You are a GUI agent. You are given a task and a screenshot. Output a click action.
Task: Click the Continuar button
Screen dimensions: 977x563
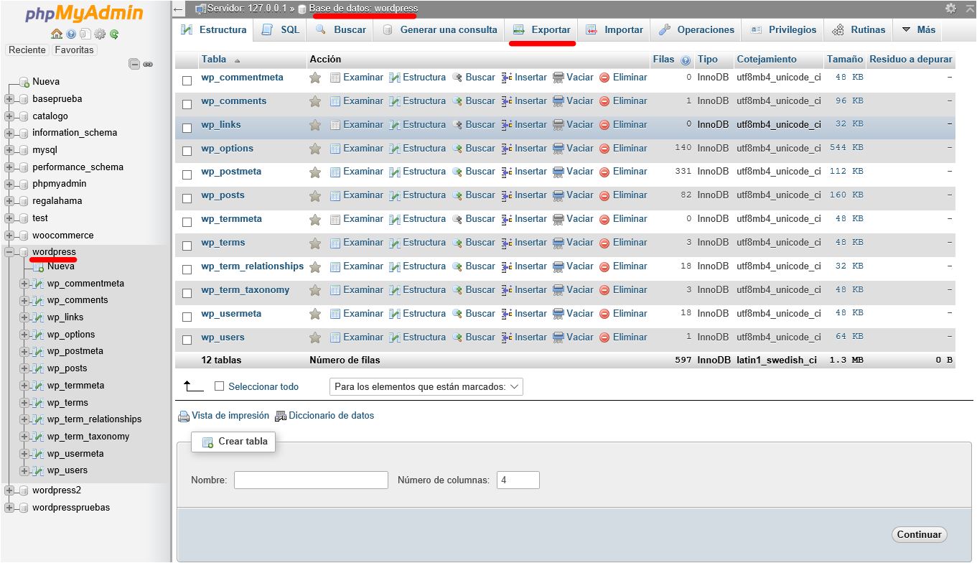click(919, 535)
